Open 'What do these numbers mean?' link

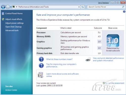pyautogui.click(x=59, y=59)
